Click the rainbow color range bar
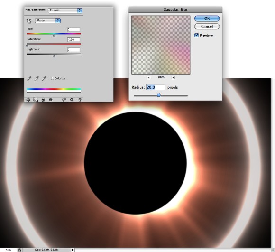 coord(54,89)
